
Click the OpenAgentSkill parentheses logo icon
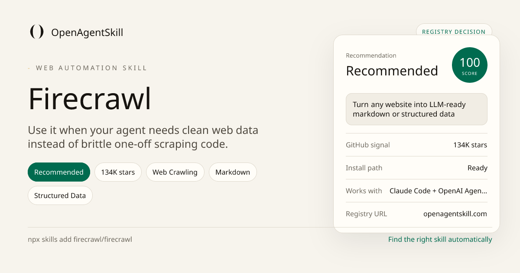tap(37, 32)
